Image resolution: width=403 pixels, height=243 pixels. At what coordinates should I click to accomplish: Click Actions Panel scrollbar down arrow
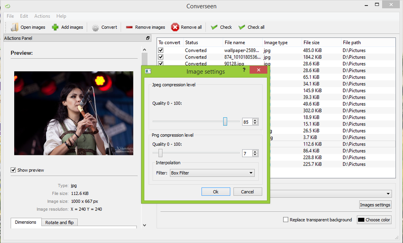[145, 225]
